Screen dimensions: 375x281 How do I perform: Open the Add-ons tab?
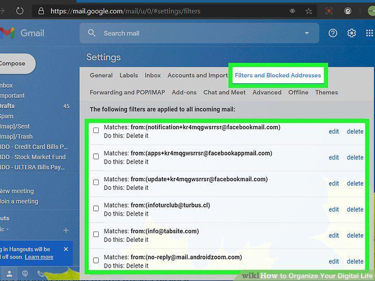tap(184, 93)
